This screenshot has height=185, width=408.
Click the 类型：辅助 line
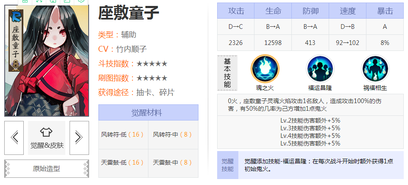tap(117, 35)
